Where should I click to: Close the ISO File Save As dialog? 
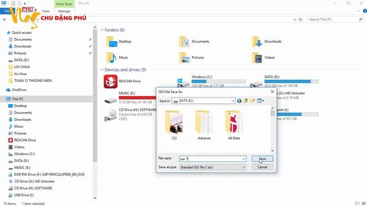point(272,92)
